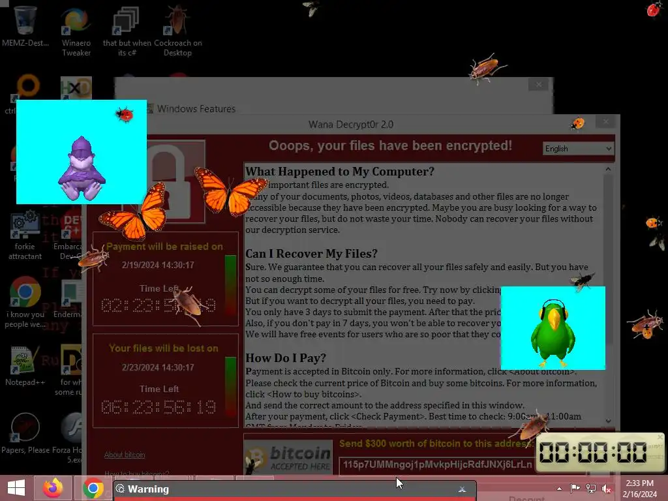Image resolution: width=668 pixels, height=501 pixels.
Task: Show hidden tray icons
Action: (559, 489)
